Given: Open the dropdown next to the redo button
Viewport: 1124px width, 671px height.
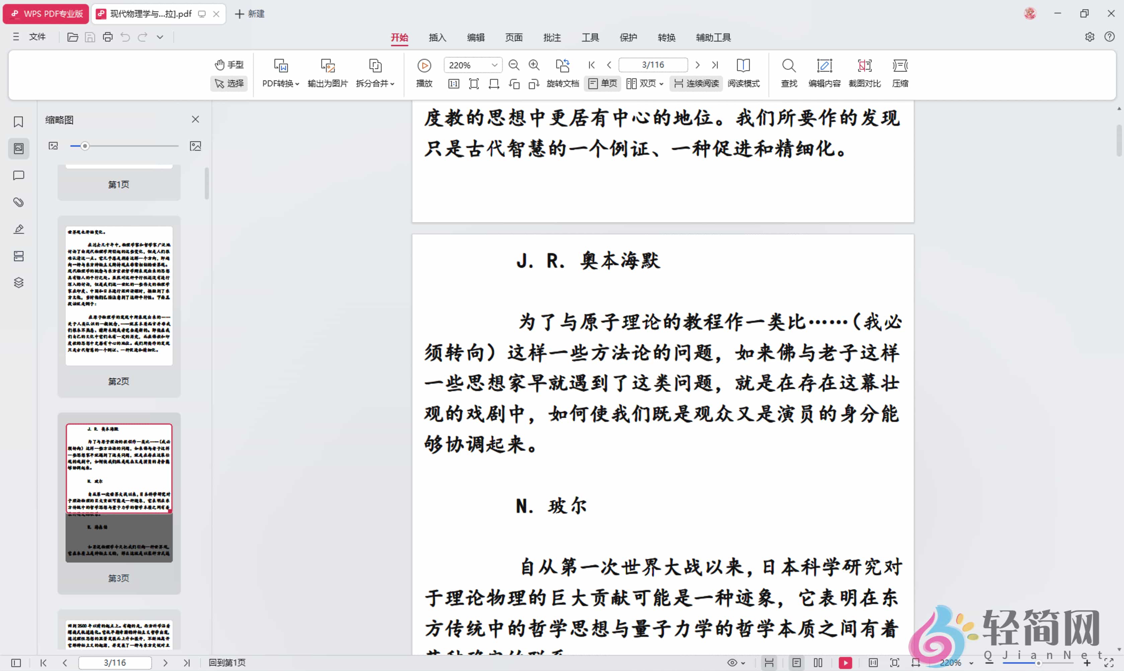Looking at the screenshot, I should click(160, 36).
